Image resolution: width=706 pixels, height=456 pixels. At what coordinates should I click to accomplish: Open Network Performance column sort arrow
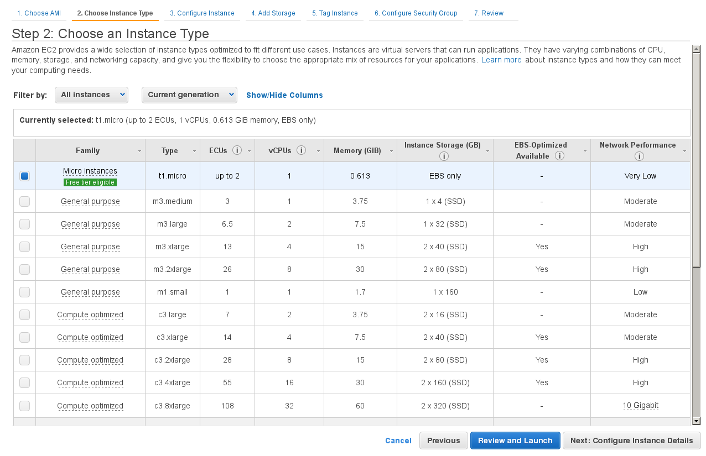point(684,151)
